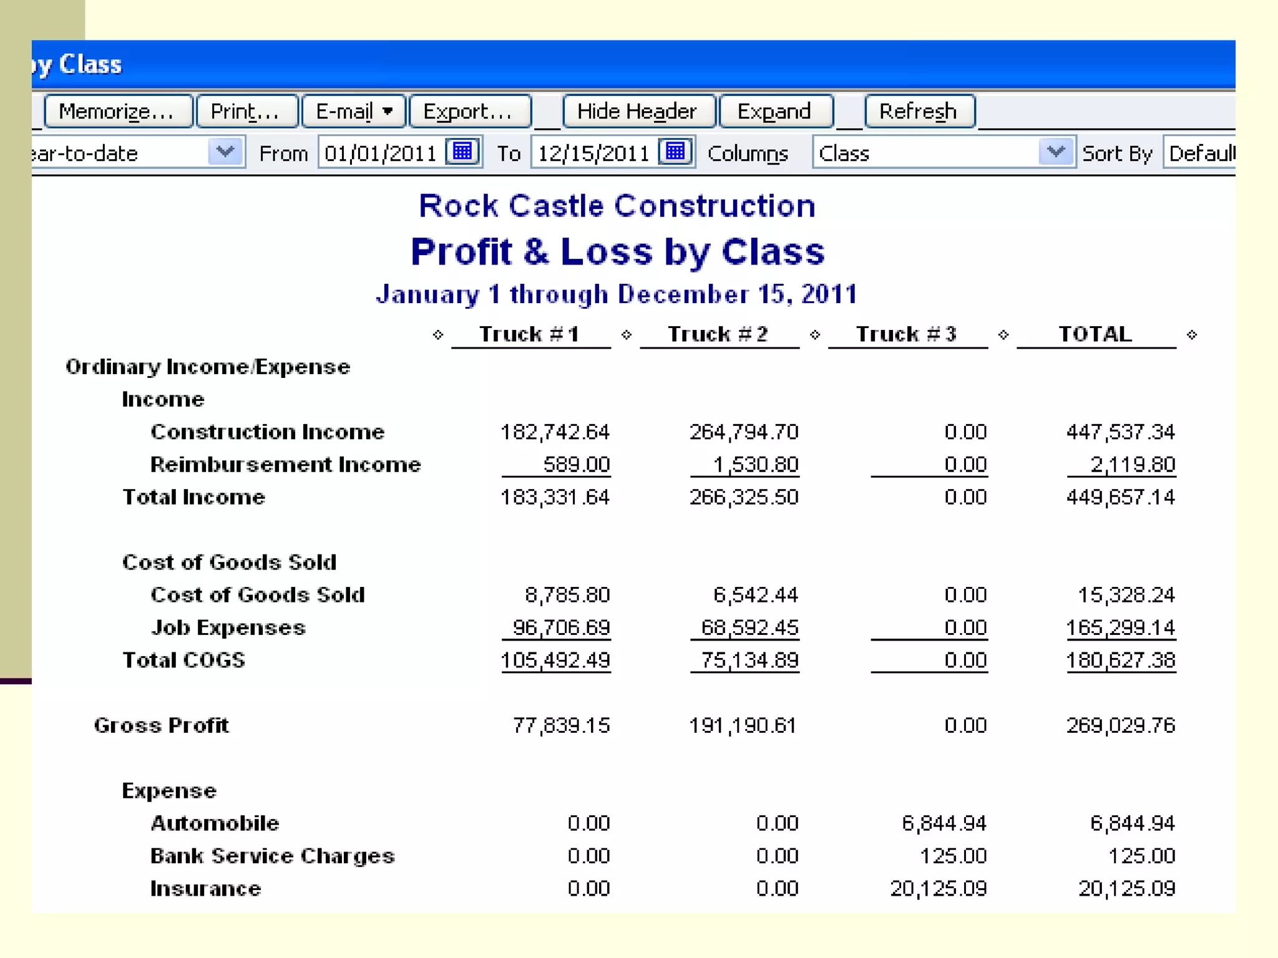Image resolution: width=1278 pixels, height=958 pixels.
Task: Click the column resize diamond before Truck #1
Action: (x=437, y=335)
